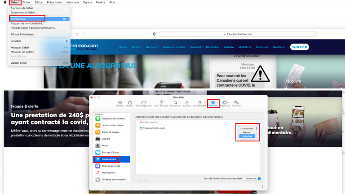The width and height of the screenshot is (345, 194).
Task: Select Téléchargements in sidebar
Action: [x=111, y=166]
